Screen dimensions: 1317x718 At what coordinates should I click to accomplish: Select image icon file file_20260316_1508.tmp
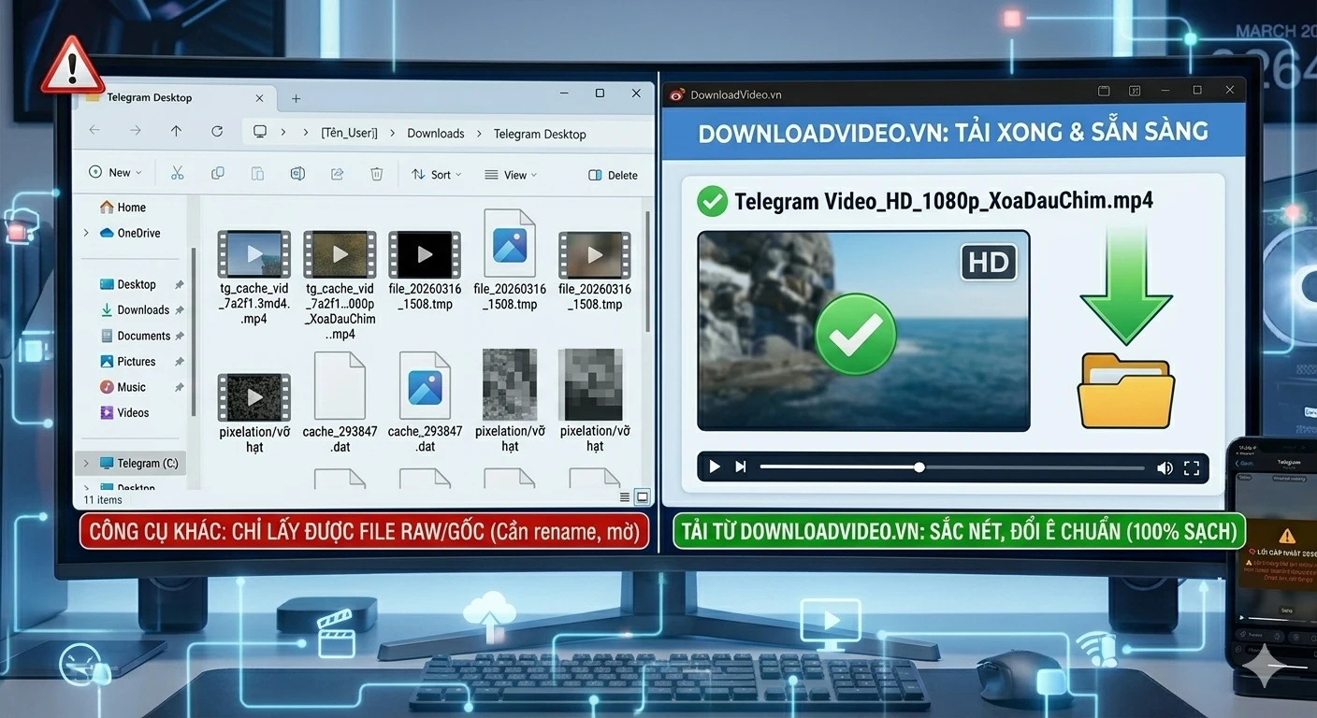(510, 261)
